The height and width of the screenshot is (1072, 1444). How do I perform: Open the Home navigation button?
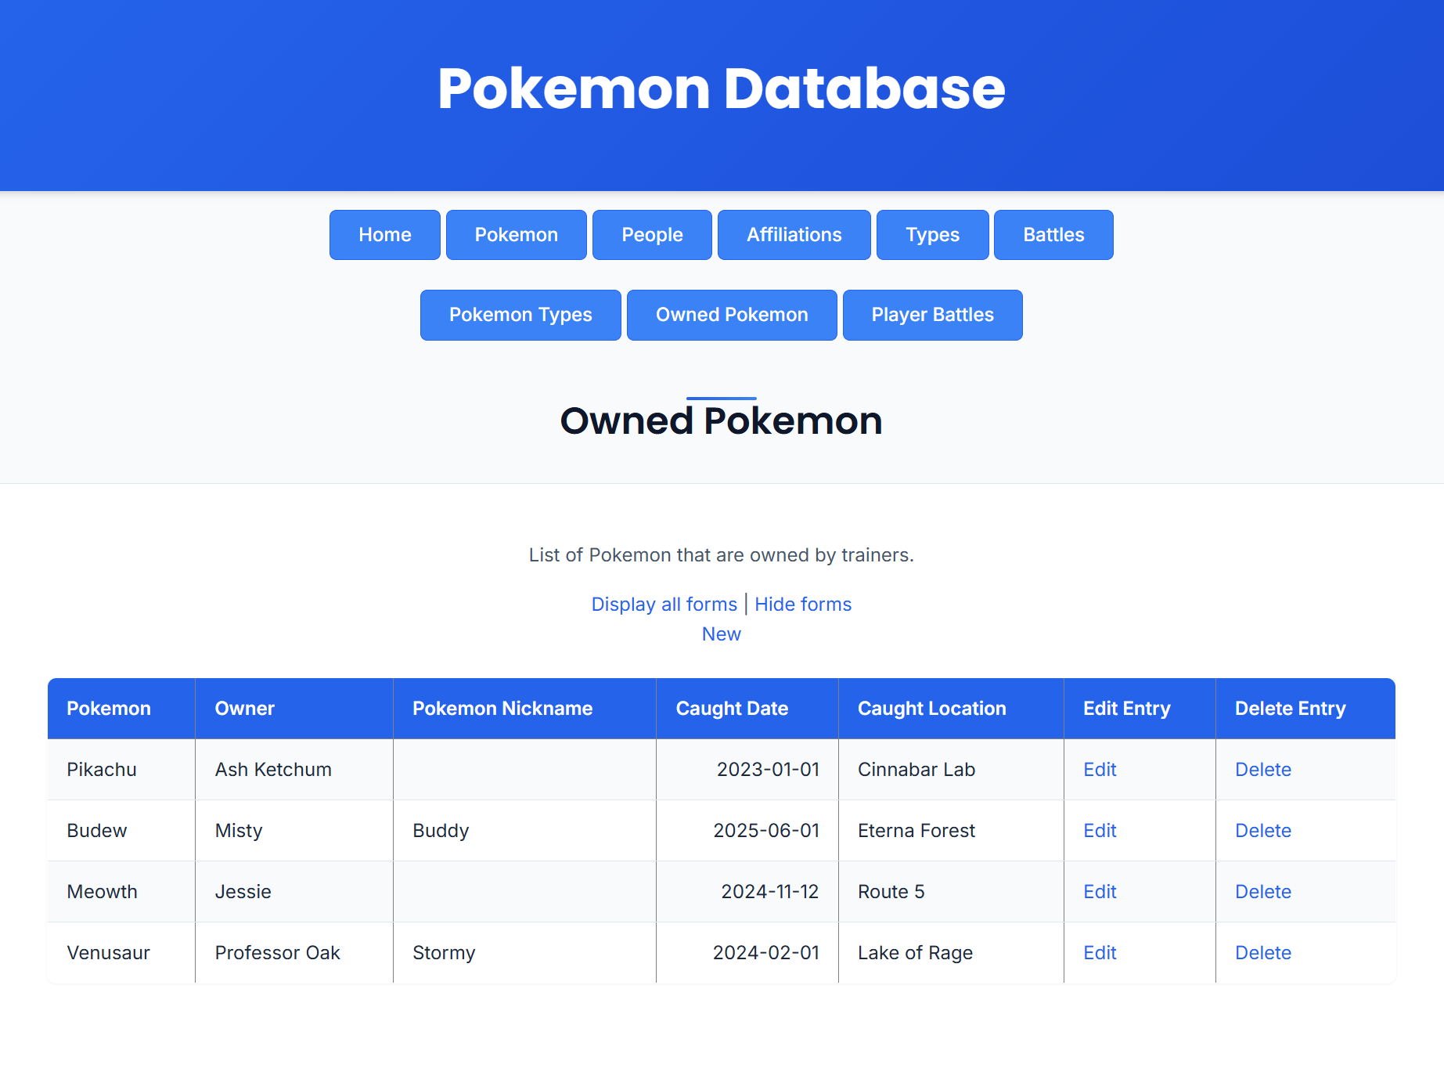point(384,235)
